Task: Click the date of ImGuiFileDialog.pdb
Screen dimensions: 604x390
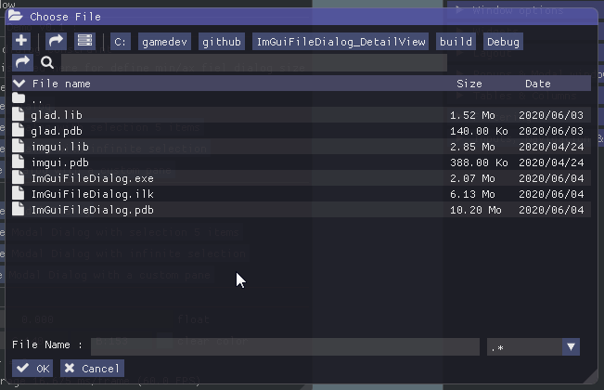Action: (551, 210)
